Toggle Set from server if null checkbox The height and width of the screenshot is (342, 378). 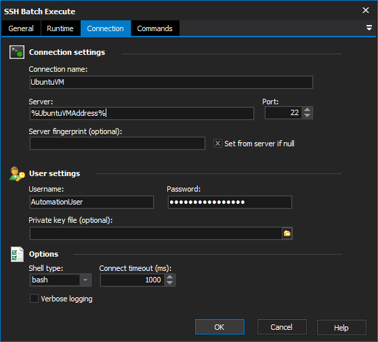[x=217, y=144]
